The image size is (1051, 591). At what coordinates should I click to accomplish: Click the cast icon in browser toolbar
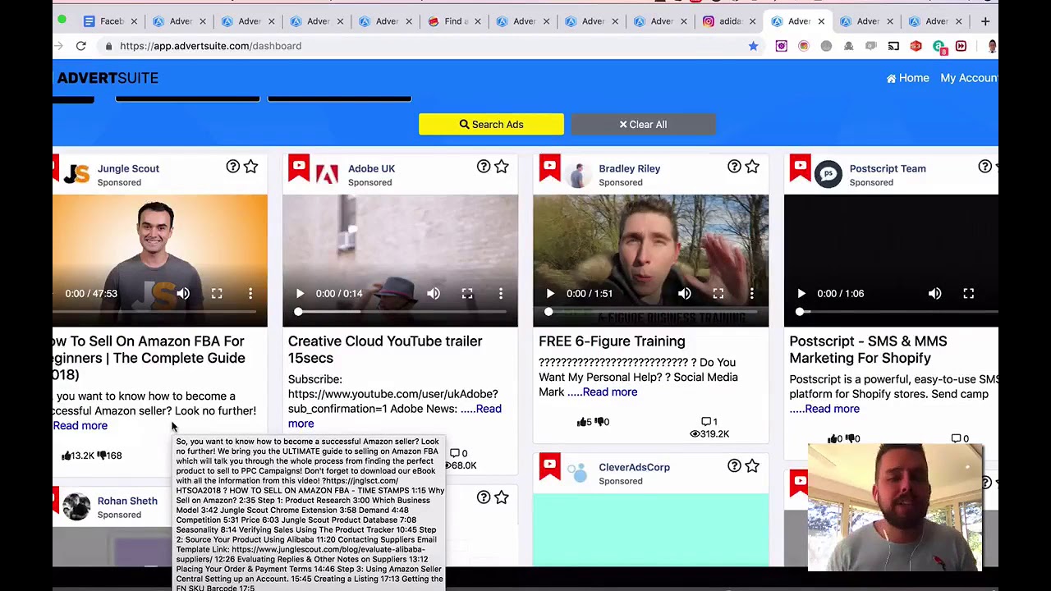(893, 46)
